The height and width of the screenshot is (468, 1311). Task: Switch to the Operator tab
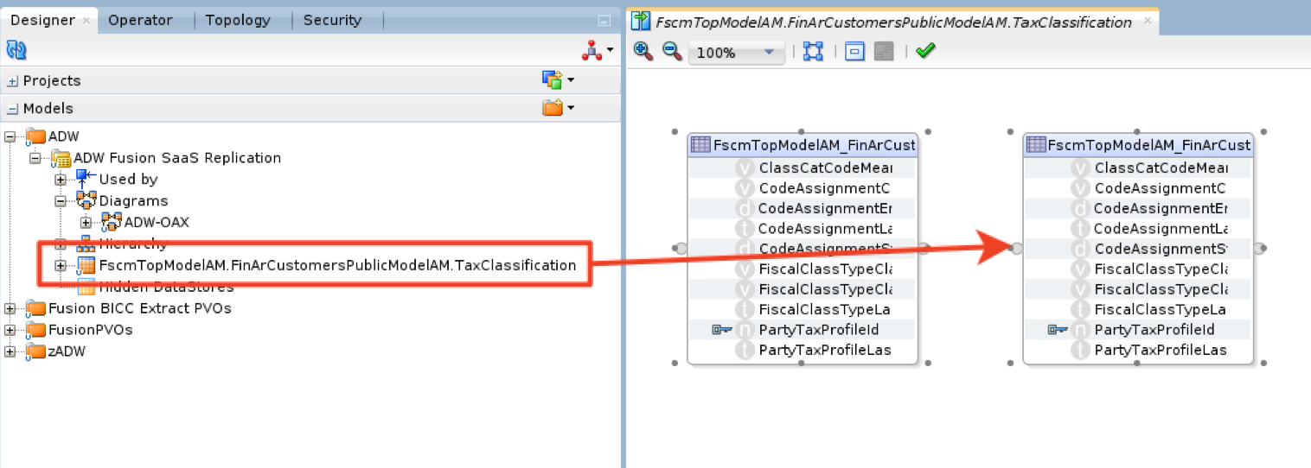(140, 20)
